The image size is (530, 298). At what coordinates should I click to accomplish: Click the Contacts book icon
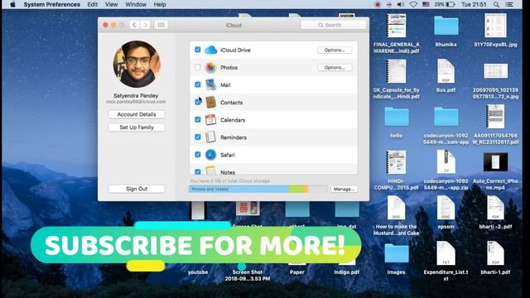pyautogui.click(x=210, y=103)
